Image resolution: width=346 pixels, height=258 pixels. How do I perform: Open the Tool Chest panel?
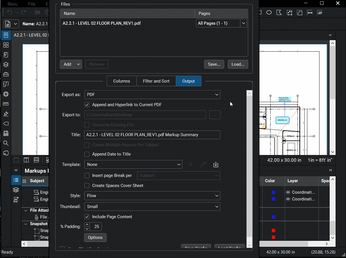pos(6,74)
